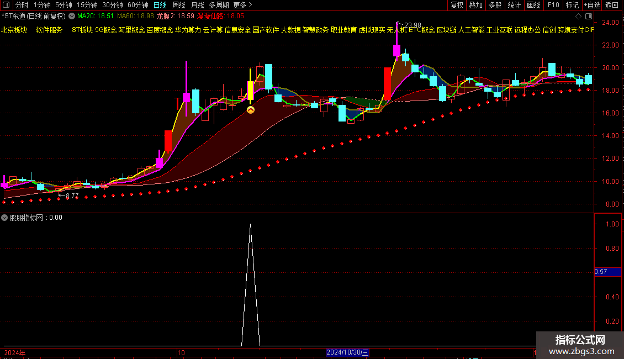This screenshot has width=624, height=359.
Task: Click the 2024年 label on time axis
Action: tap(15, 352)
